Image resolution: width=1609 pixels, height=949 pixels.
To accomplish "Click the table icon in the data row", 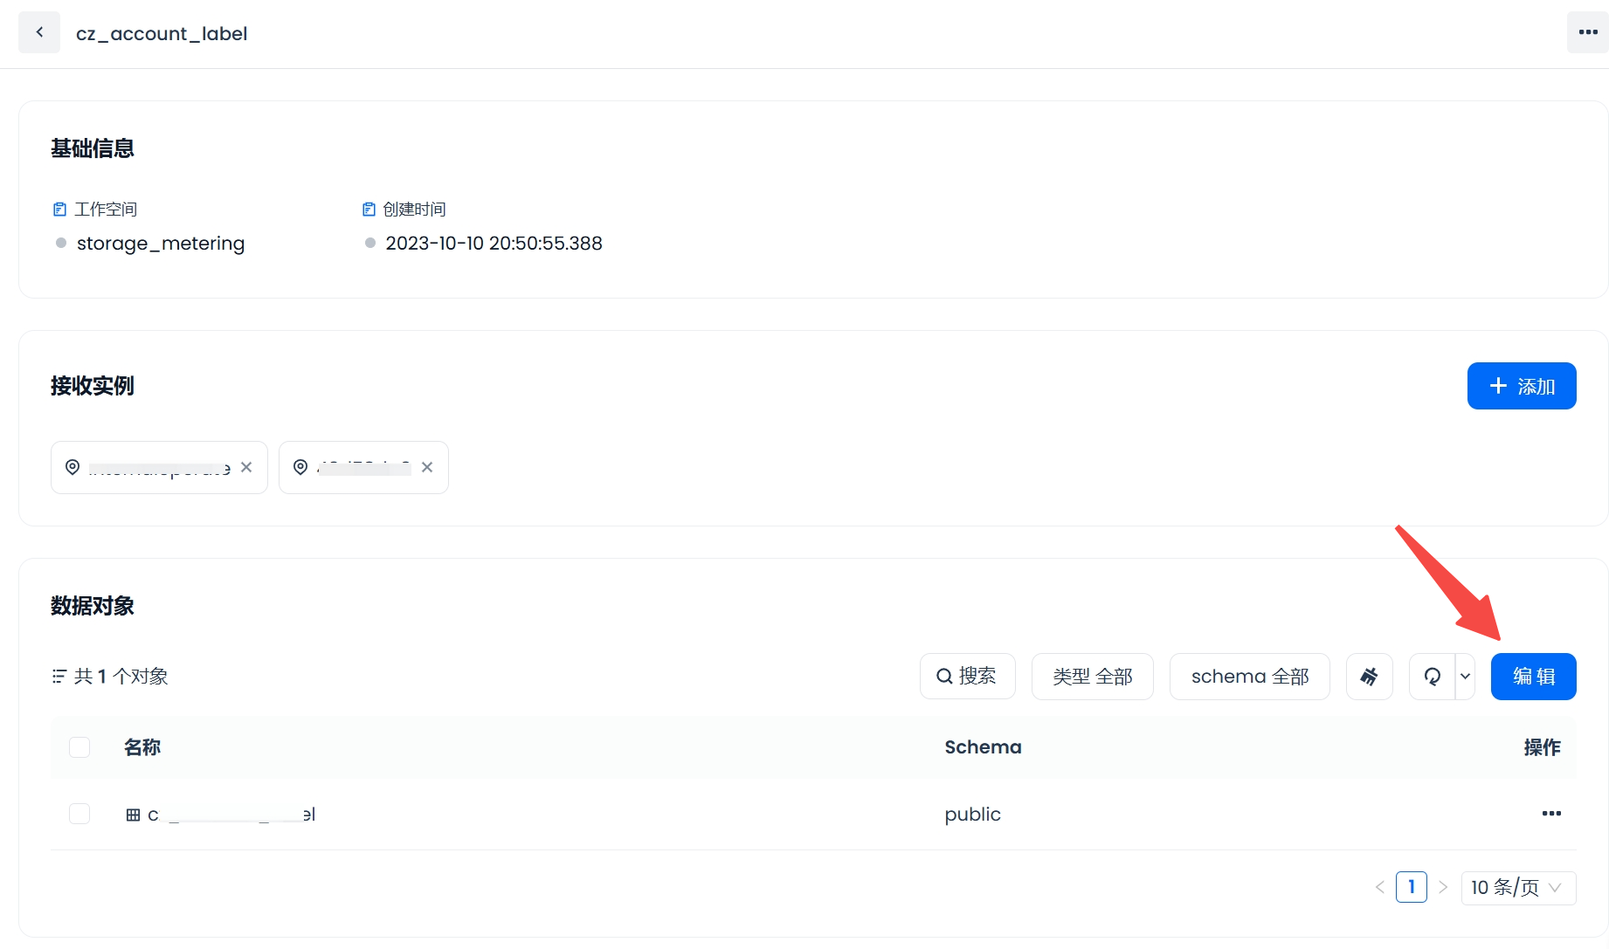I will [133, 815].
